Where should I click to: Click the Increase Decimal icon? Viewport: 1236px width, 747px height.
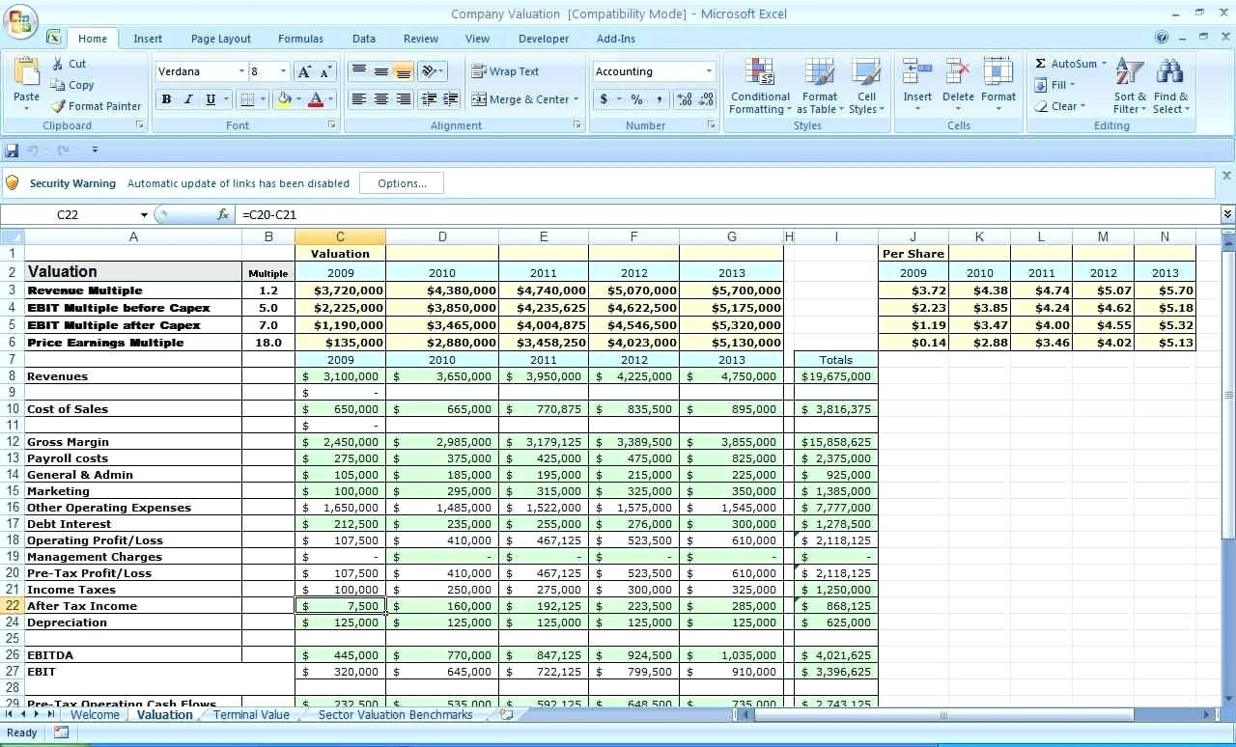[x=684, y=98]
